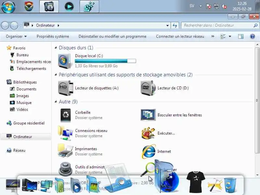
Task: Open the SV language indicator
Action: coord(192,6)
